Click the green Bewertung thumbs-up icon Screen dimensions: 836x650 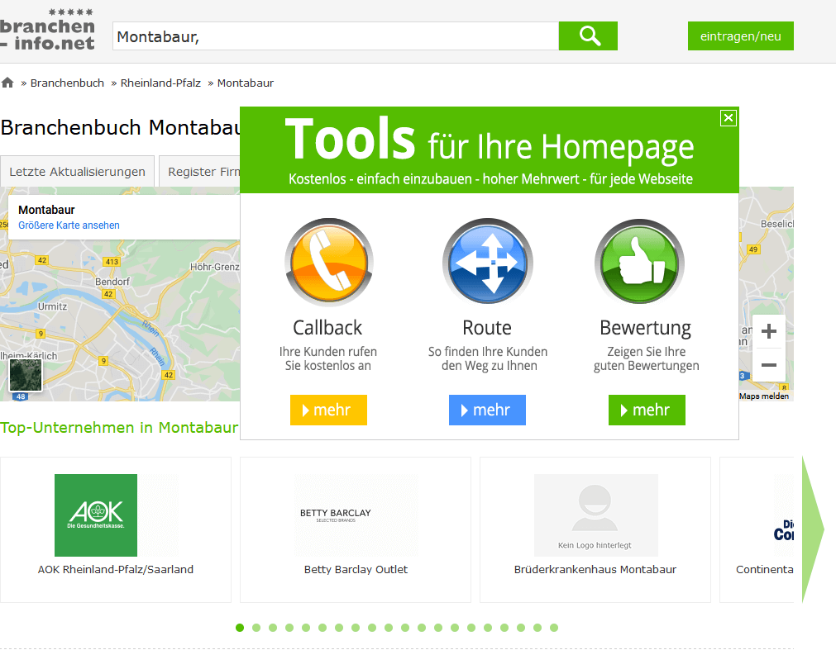(x=639, y=263)
